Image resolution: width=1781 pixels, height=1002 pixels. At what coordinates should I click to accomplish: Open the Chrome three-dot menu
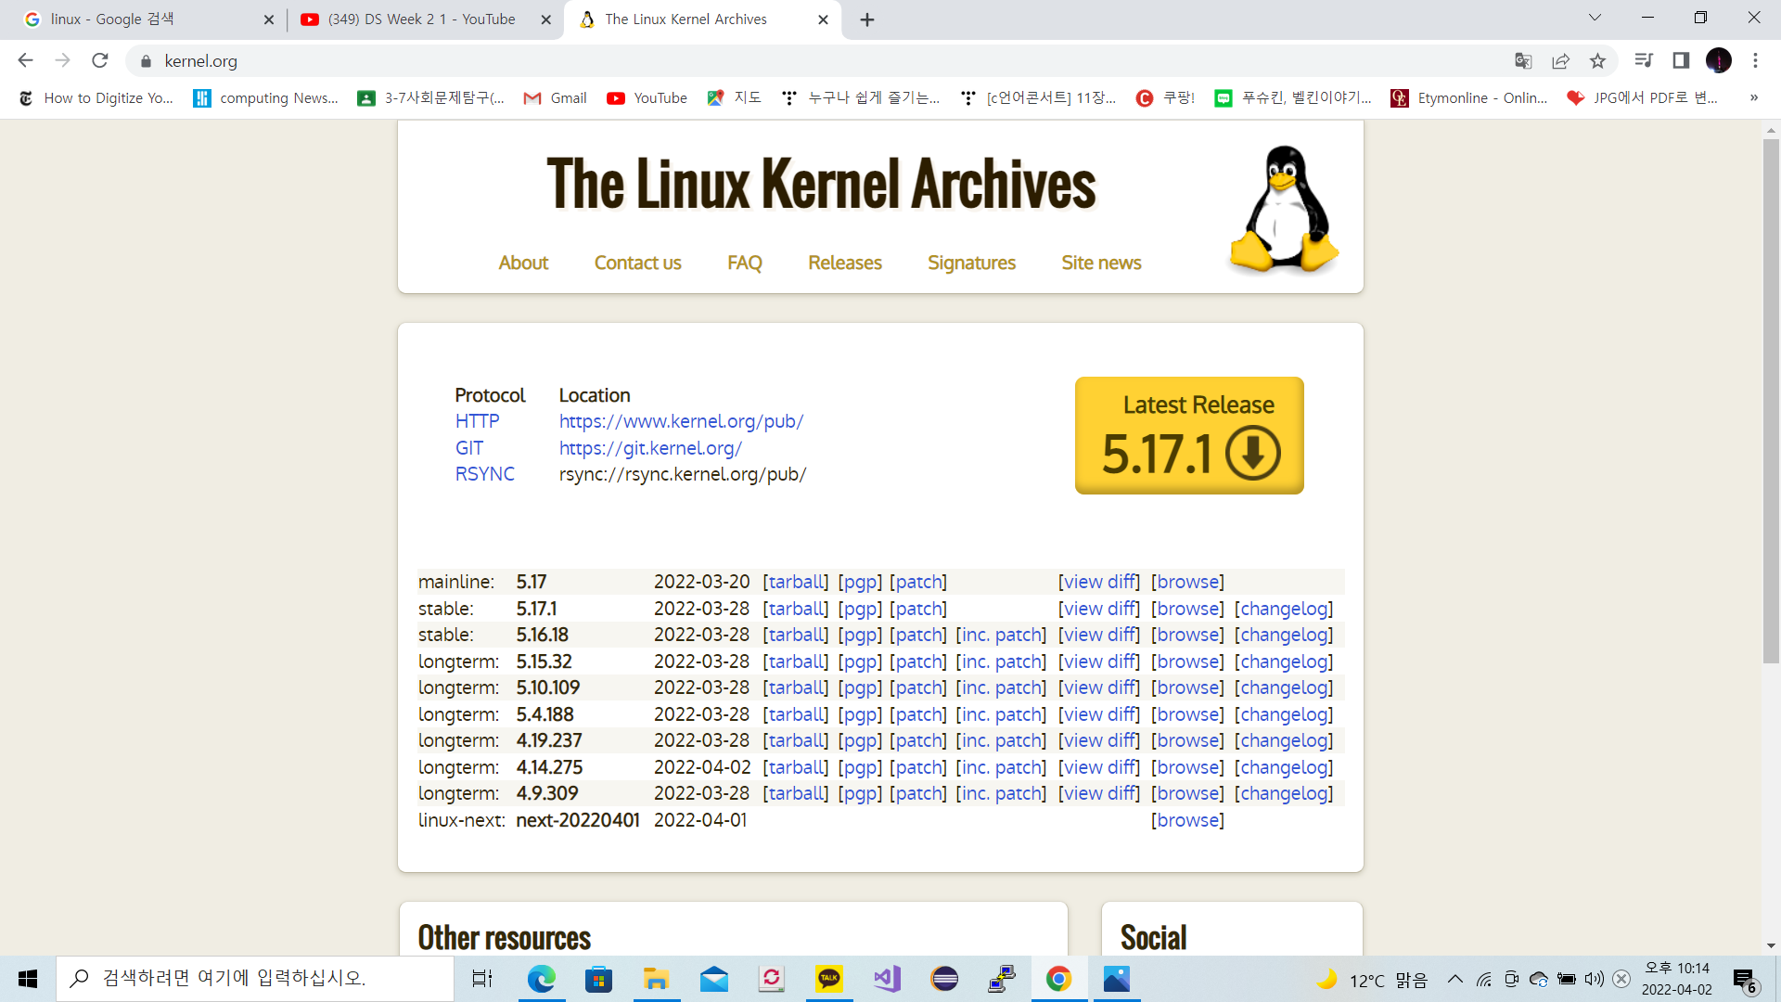1755,61
